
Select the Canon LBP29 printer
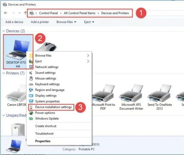pyautogui.click(x=16, y=95)
